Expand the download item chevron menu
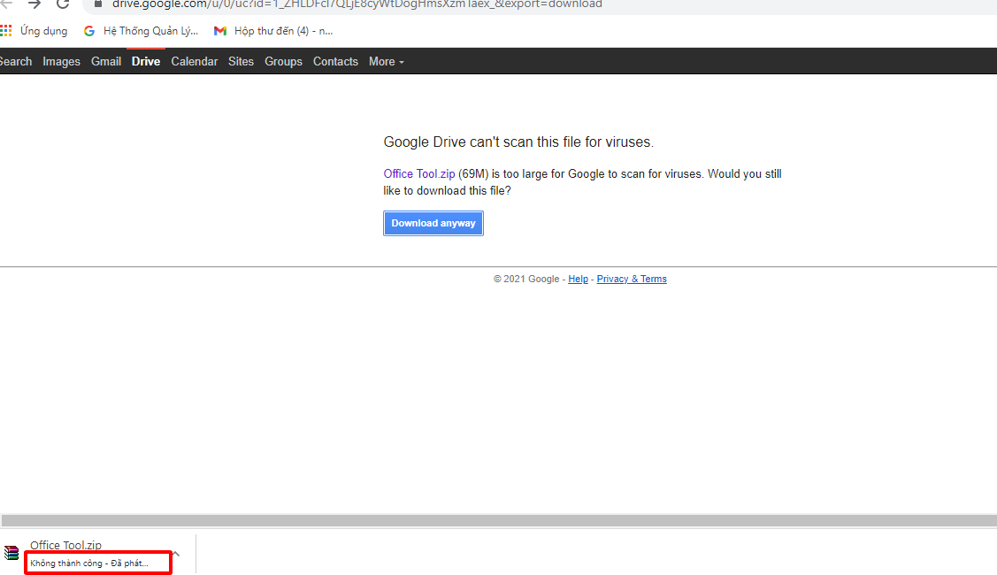997x575 pixels. coord(176,554)
